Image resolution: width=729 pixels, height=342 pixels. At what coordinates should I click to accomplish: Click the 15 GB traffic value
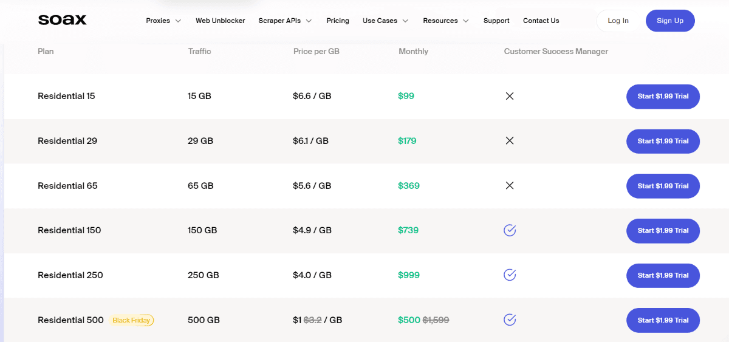199,96
